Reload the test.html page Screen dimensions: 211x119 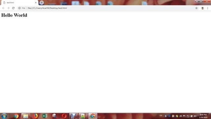point(13,8)
